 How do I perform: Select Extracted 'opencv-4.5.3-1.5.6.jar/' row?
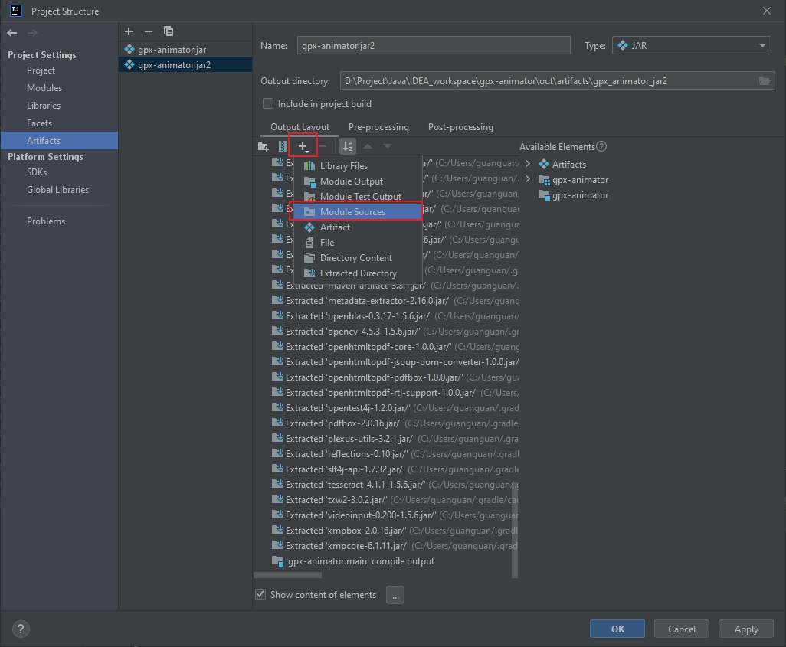pyautogui.click(x=395, y=332)
